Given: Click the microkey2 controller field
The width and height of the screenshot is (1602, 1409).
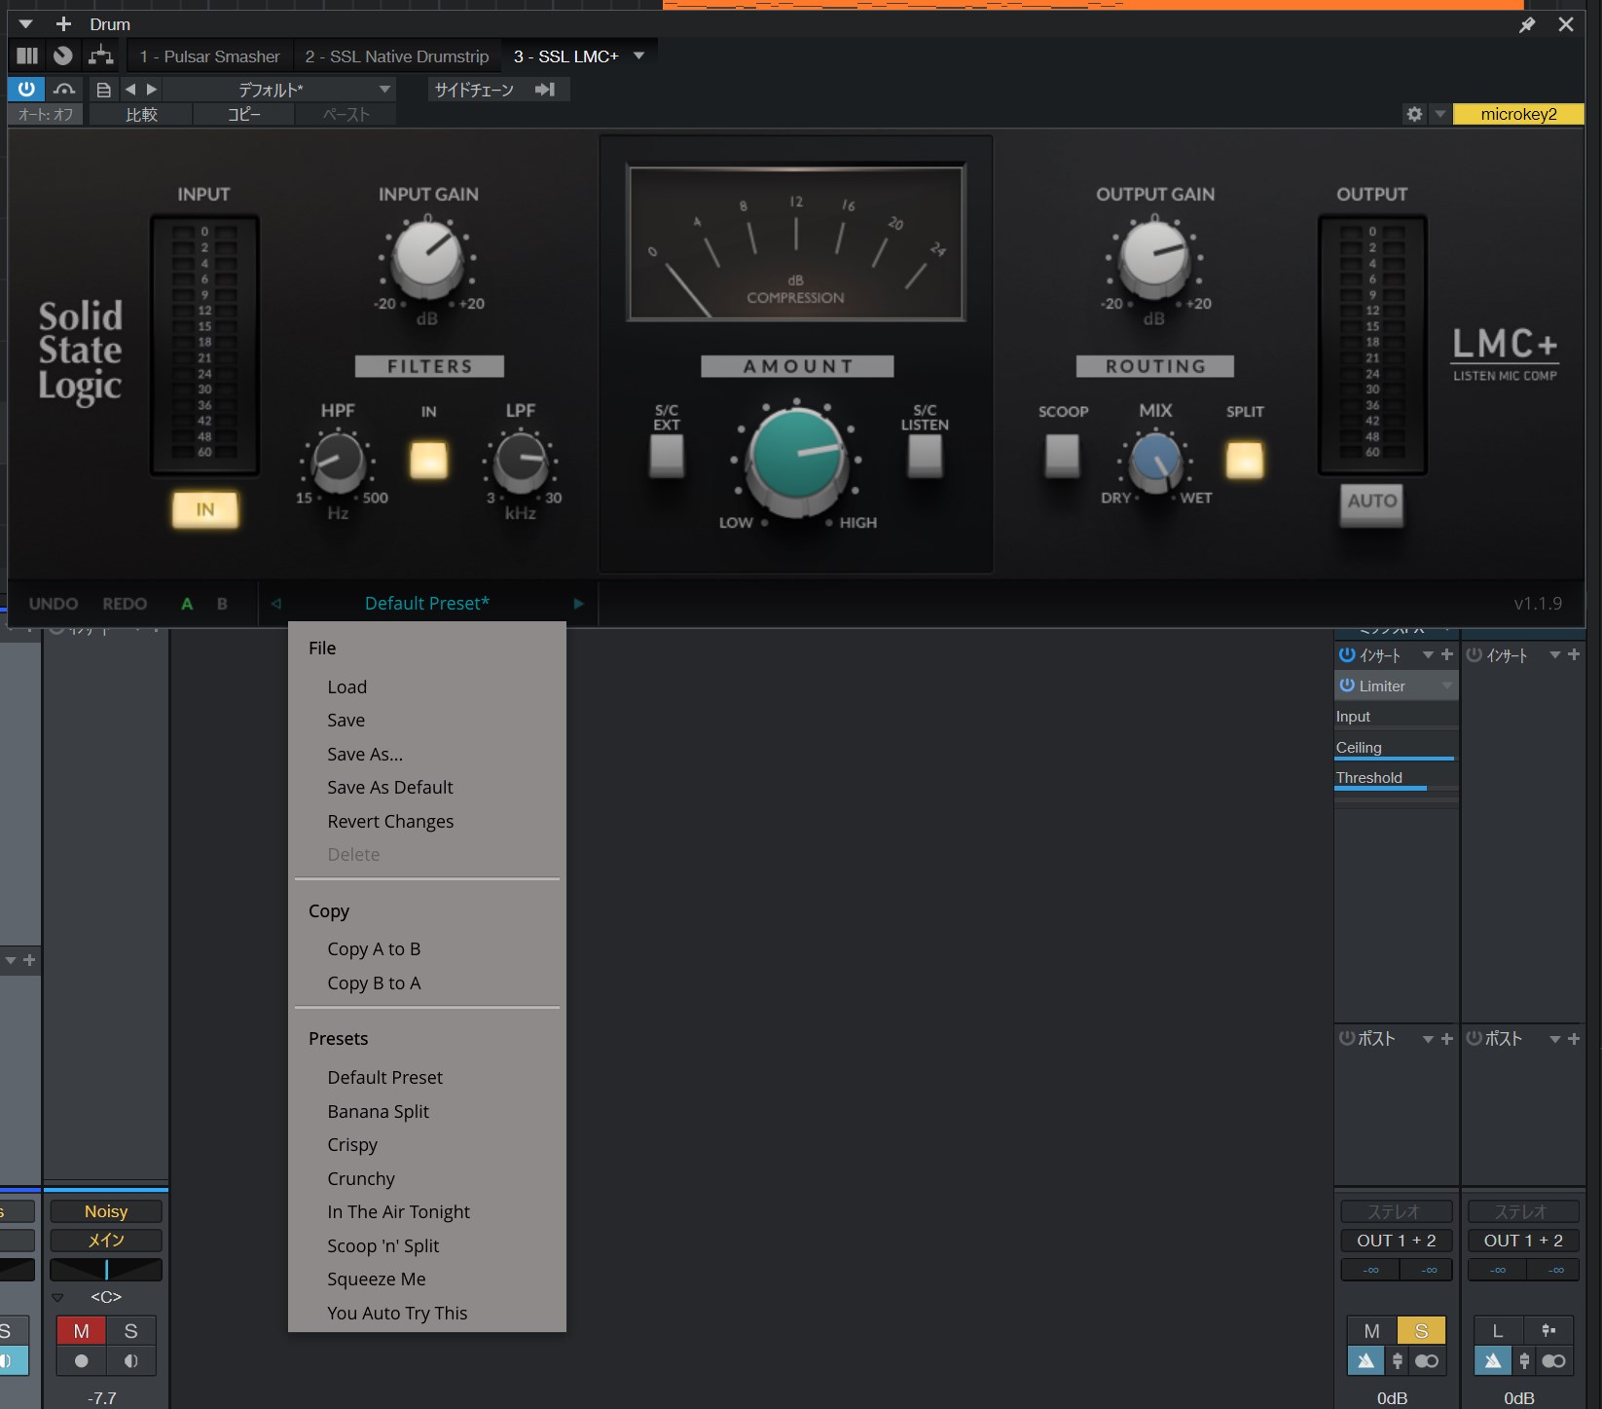Looking at the screenshot, I should pos(1517,114).
